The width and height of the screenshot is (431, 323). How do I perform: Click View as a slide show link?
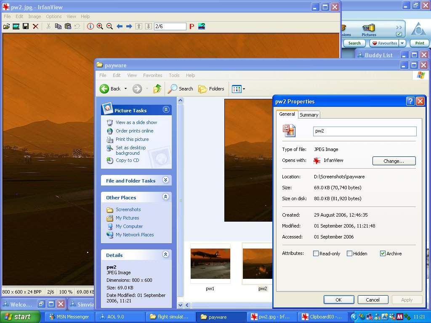[x=136, y=122]
